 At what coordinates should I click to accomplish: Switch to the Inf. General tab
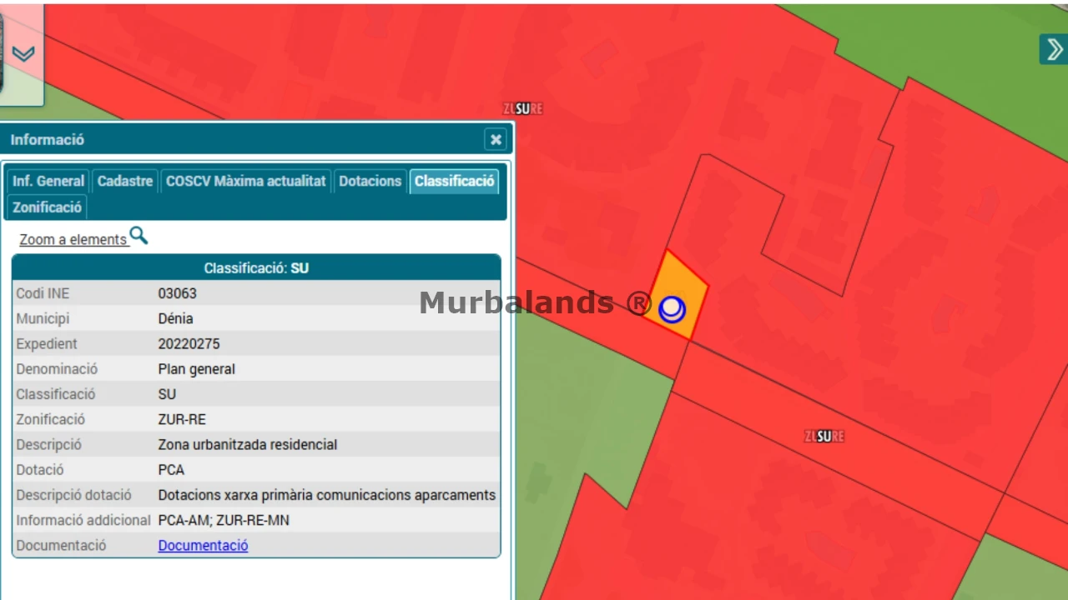pyautogui.click(x=48, y=181)
